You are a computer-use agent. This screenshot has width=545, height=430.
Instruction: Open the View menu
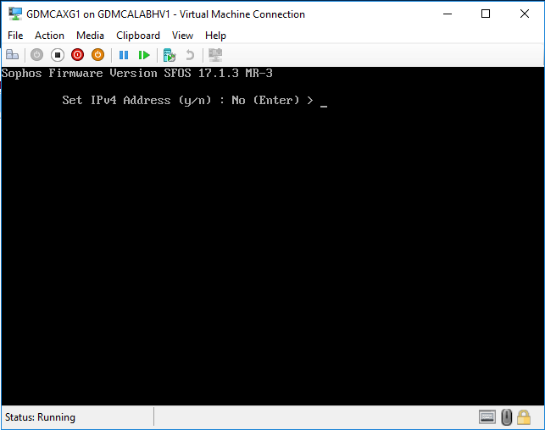pos(182,36)
